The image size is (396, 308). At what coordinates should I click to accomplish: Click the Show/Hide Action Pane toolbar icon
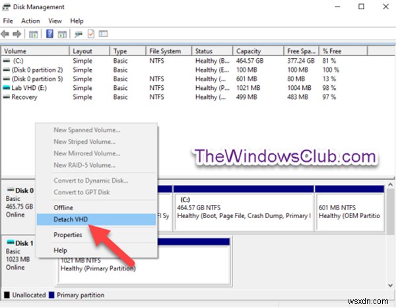click(62, 34)
